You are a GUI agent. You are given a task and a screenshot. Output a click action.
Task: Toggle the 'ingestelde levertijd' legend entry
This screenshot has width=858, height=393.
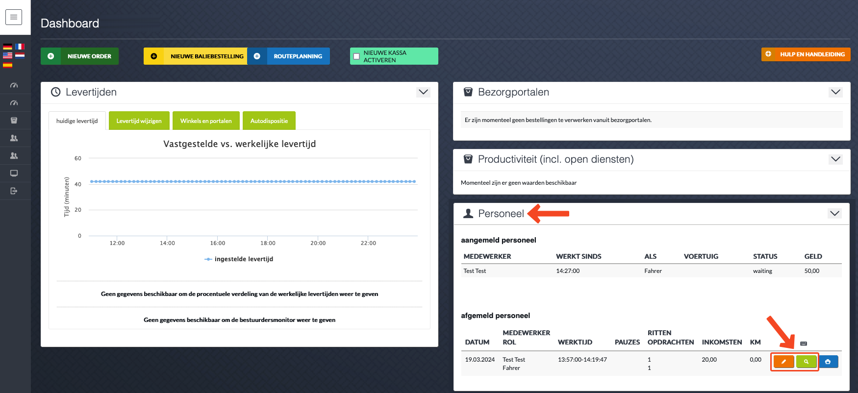[x=239, y=259]
